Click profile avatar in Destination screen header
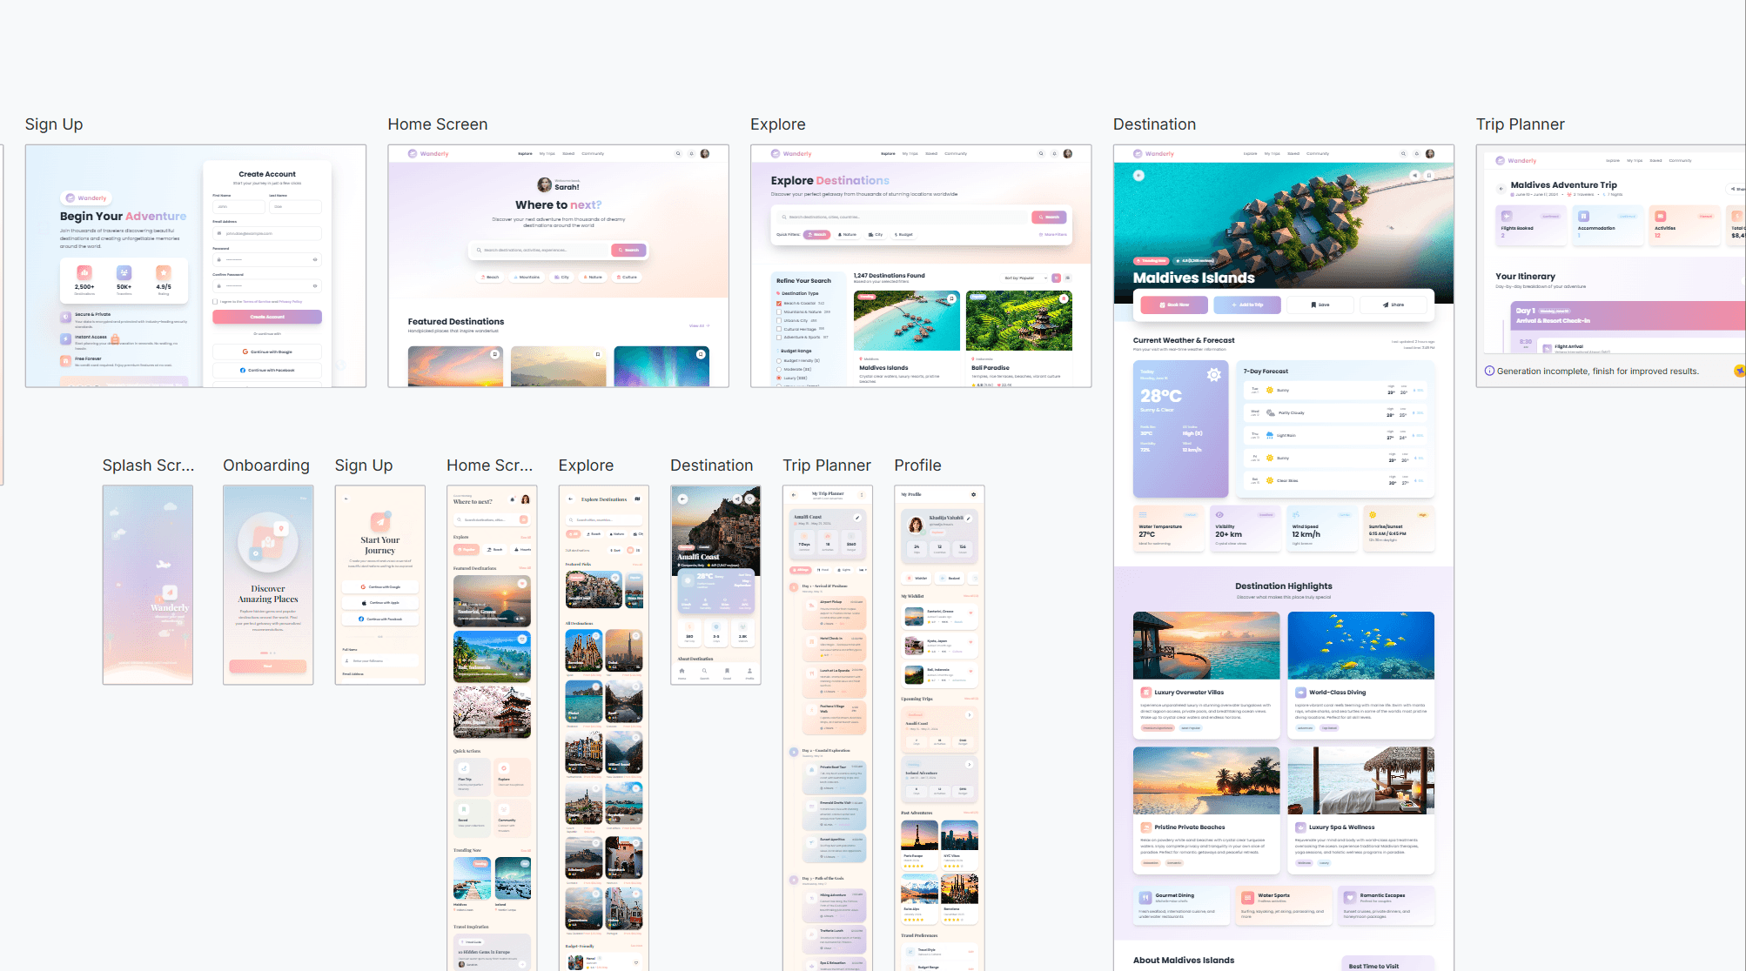This screenshot has width=1746, height=971. click(1430, 153)
